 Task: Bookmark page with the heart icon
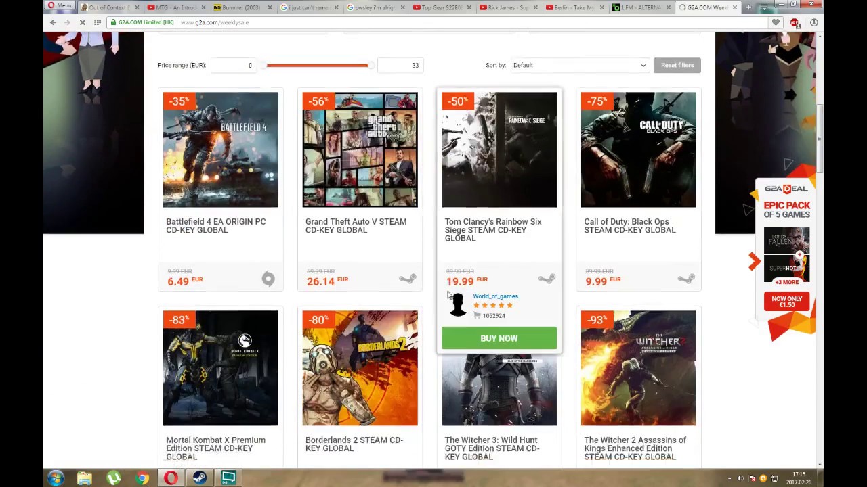[776, 22]
